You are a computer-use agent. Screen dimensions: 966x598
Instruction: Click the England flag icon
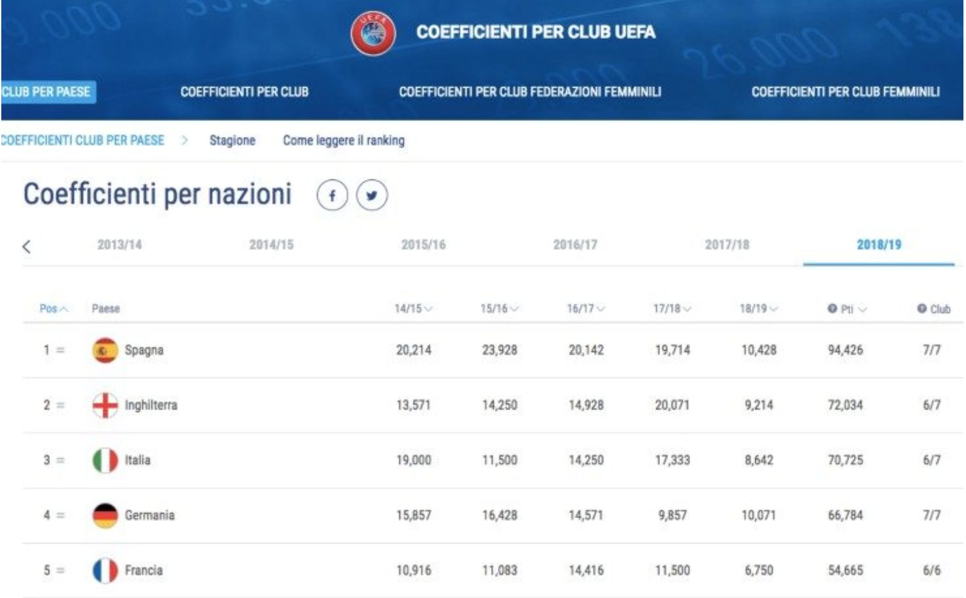[105, 405]
